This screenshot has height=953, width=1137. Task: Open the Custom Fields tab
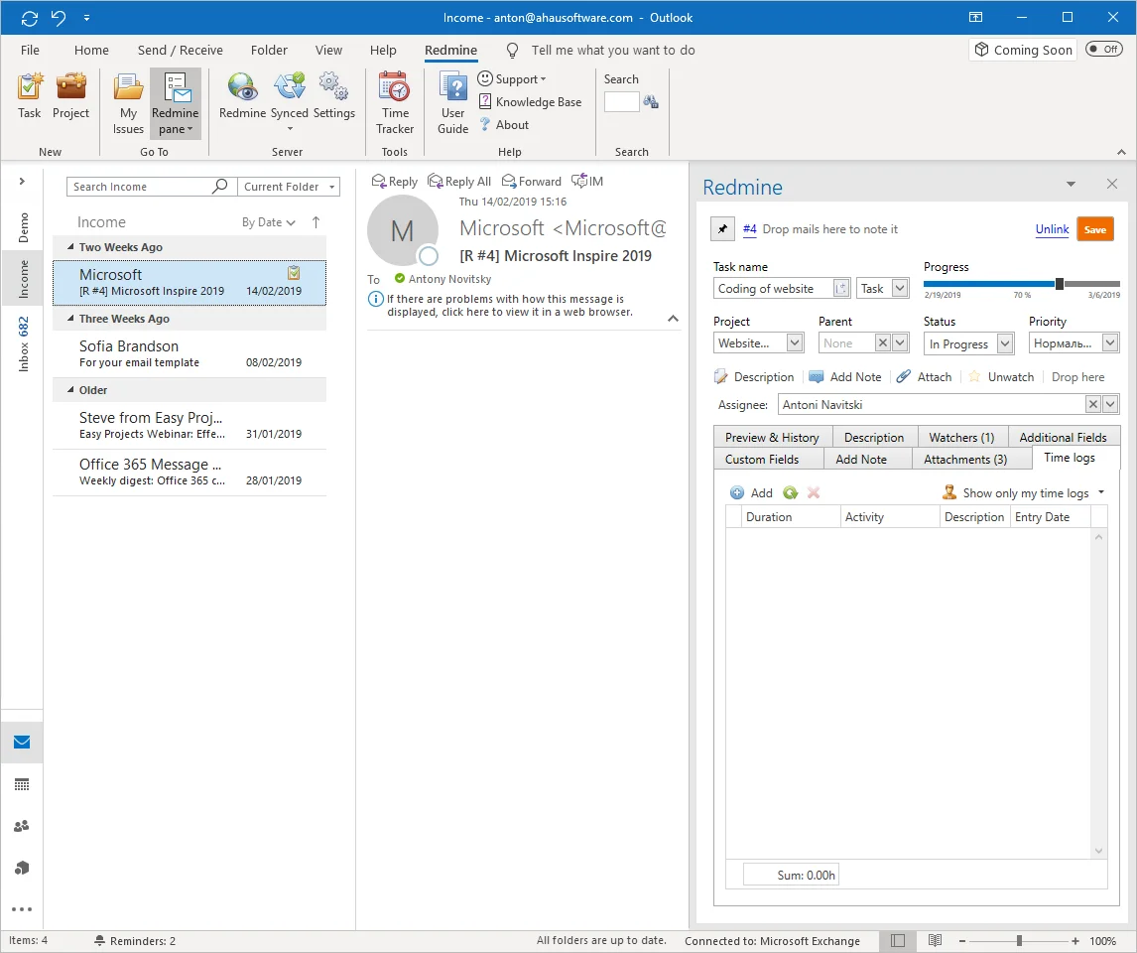pos(761,459)
